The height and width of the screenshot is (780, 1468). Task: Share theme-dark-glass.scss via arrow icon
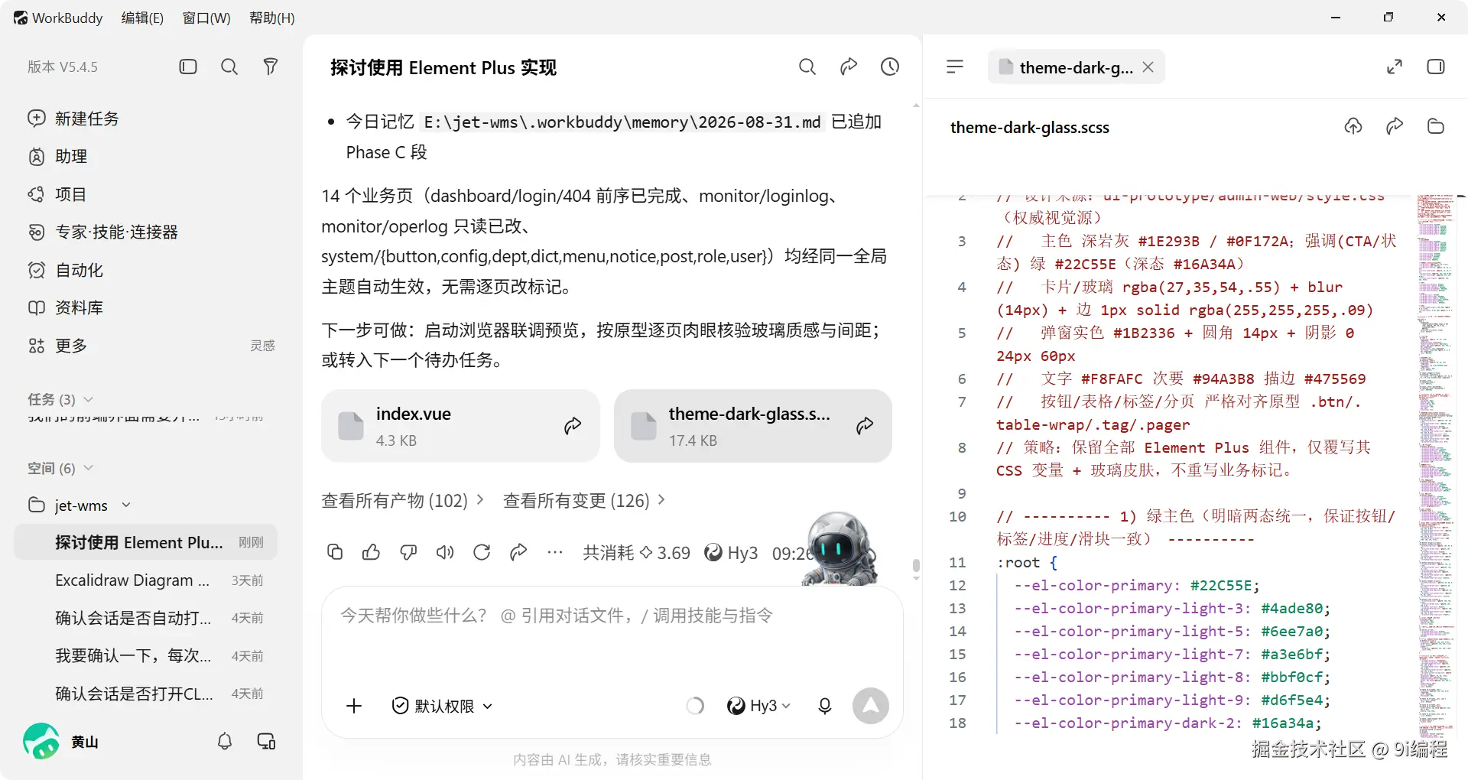(1395, 126)
